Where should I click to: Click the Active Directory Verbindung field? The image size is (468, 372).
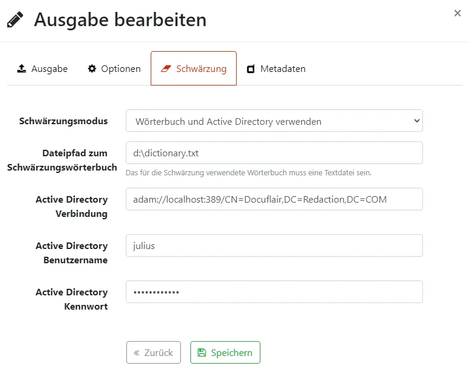click(x=274, y=199)
